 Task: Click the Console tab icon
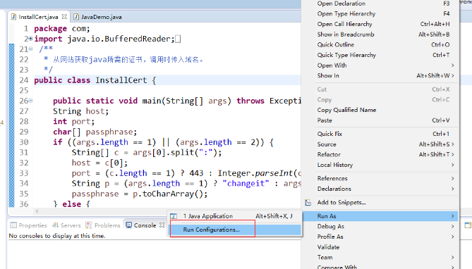point(129,225)
